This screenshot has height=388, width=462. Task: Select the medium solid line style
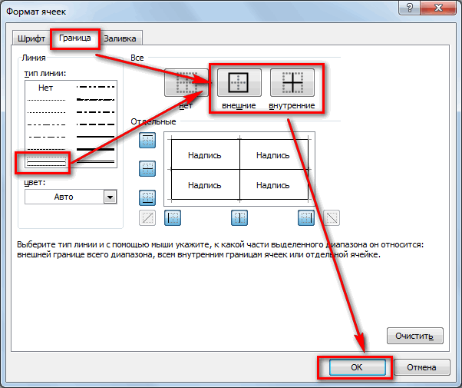(x=95, y=137)
